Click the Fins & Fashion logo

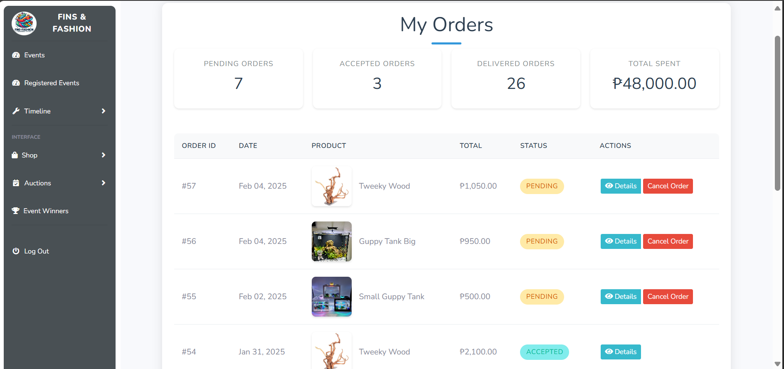tap(24, 23)
